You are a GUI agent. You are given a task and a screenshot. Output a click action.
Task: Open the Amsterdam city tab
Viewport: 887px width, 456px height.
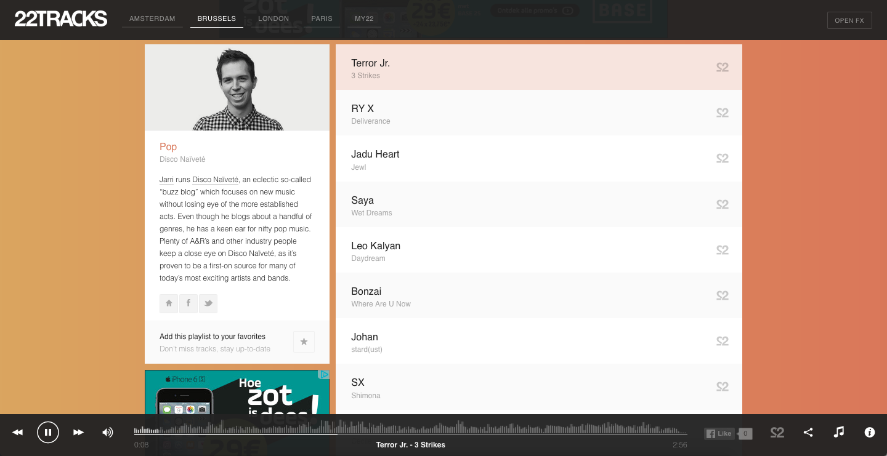click(152, 18)
